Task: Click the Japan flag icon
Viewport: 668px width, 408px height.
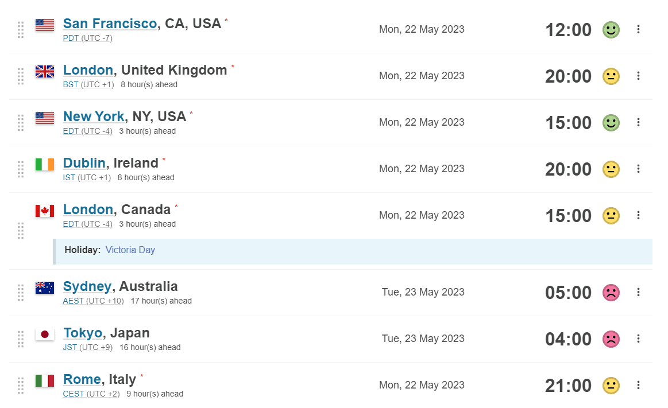Action: tap(45, 334)
